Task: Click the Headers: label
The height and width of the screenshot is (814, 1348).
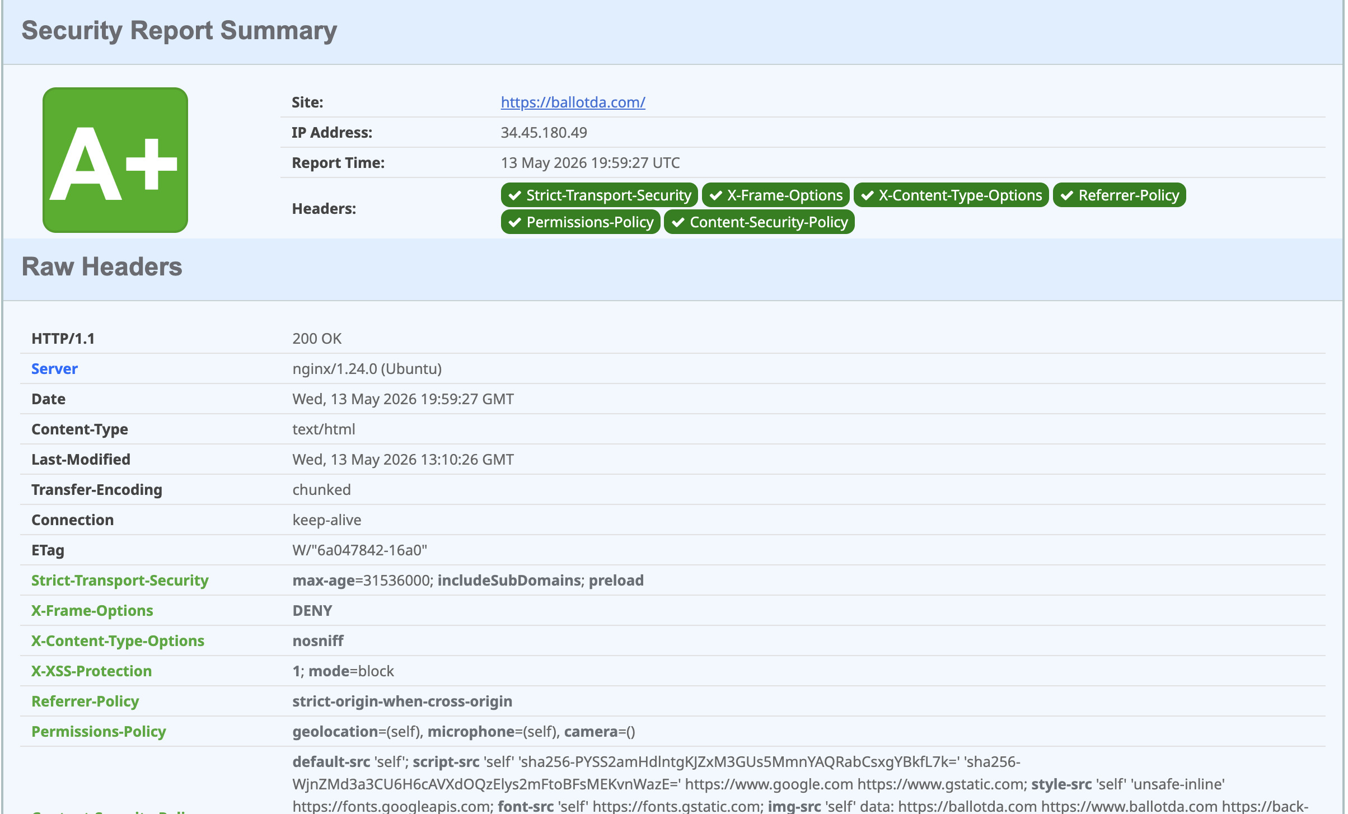Action: (324, 209)
